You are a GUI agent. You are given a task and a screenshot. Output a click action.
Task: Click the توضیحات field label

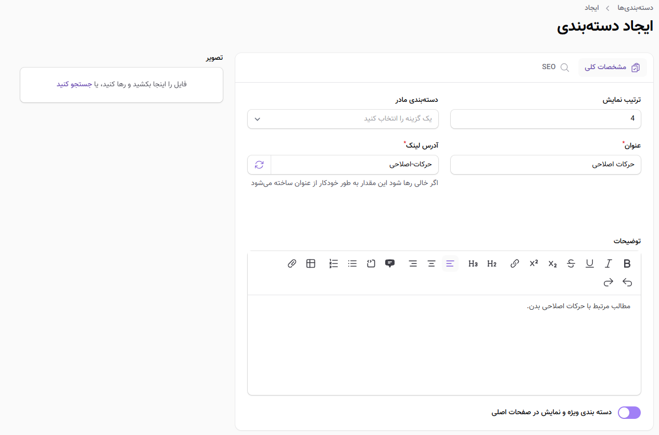click(627, 241)
